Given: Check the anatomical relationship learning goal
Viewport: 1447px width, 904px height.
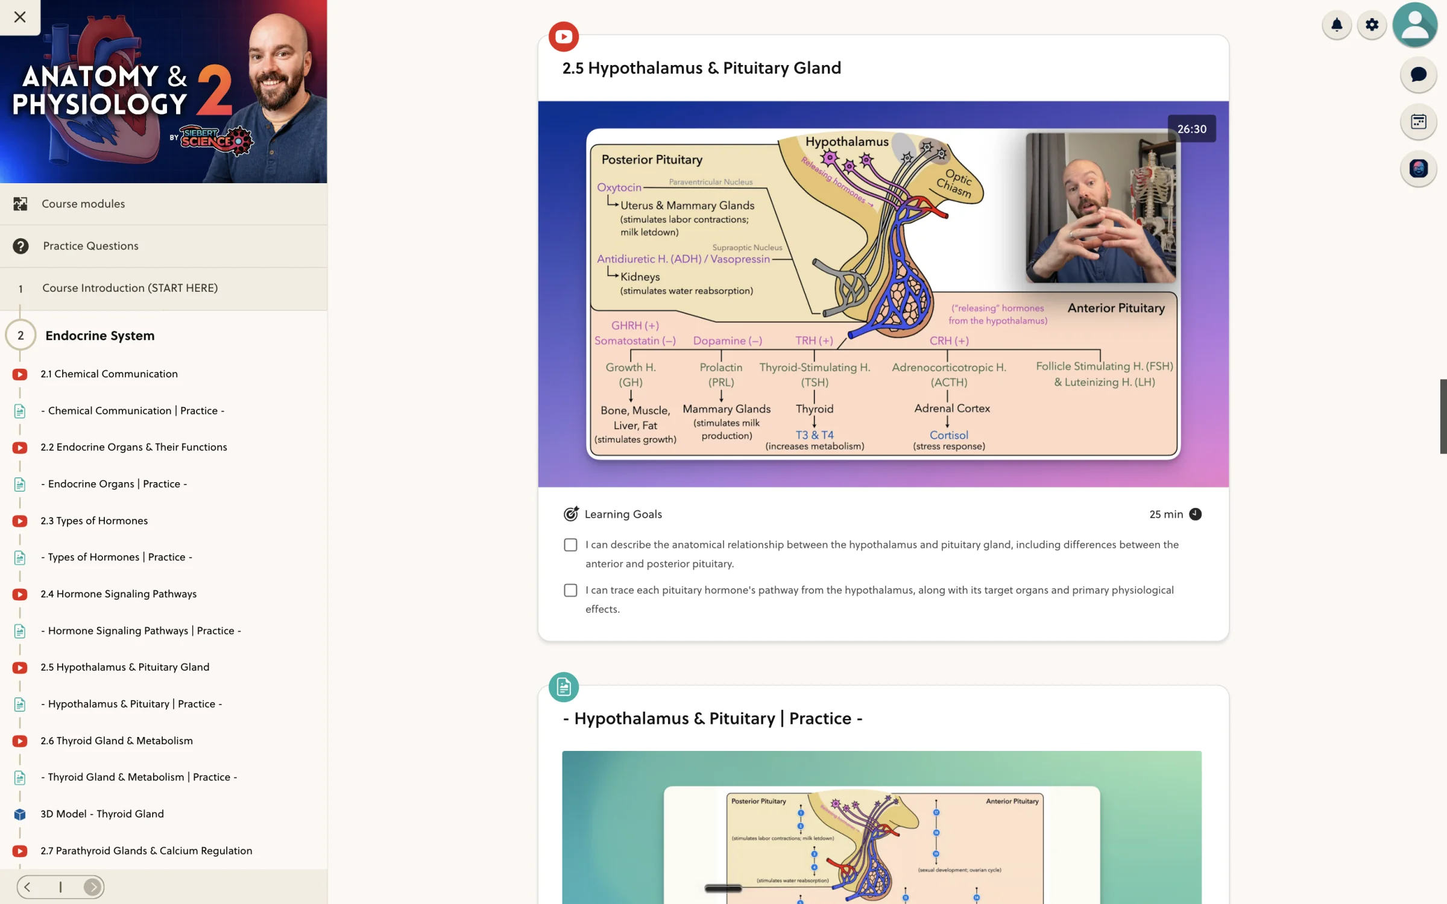Looking at the screenshot, I should tap(570, 545).
